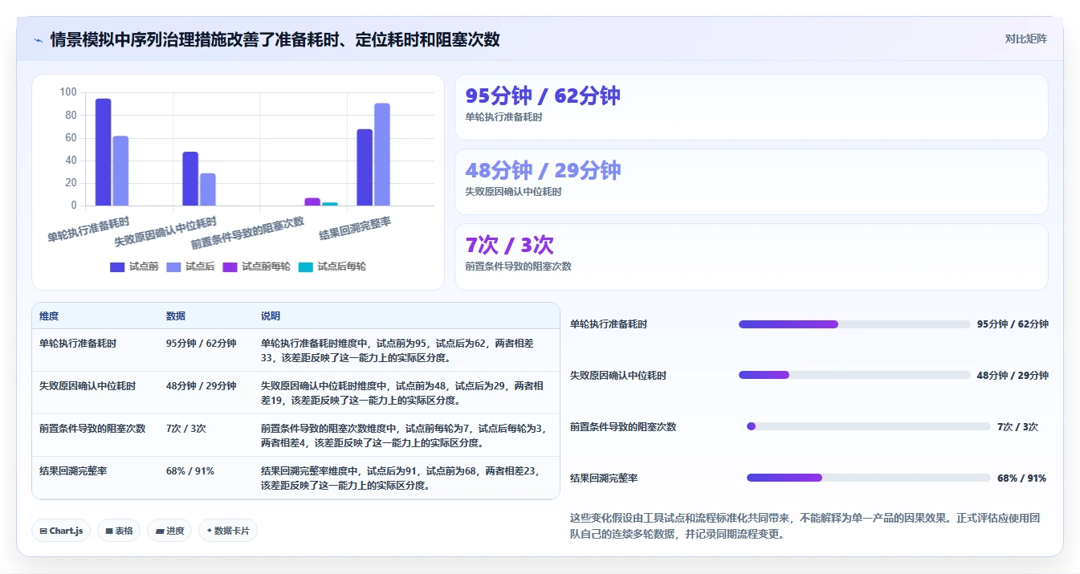The height and width of the screenshot is (574, 1080).
Task: Click the dark blue bar for 失败原因确认中位耗时
Action: pyautogui.click(x=190, y=178)
